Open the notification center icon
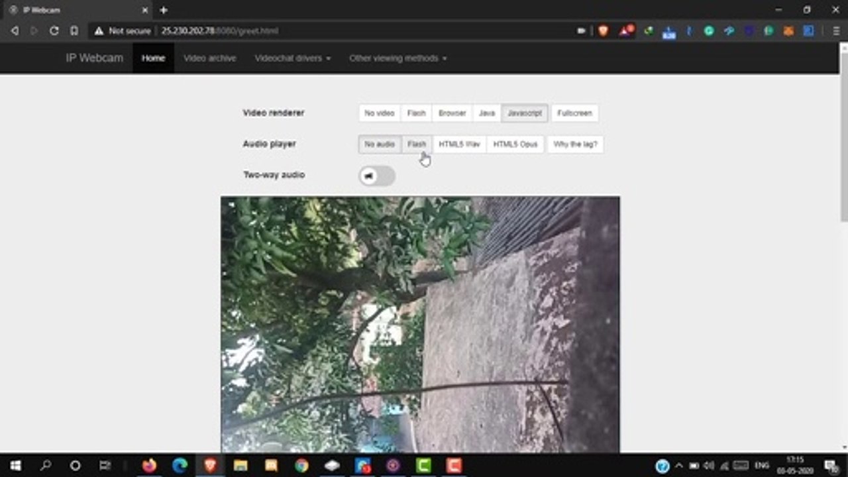The image size is (848, 477). click(x=831, y=466)
